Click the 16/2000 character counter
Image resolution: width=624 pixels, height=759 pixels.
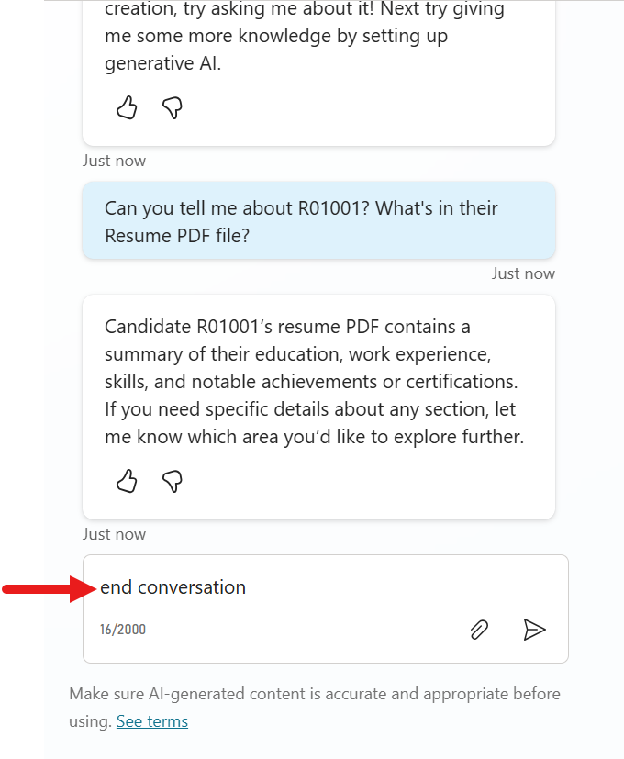(121, 631)
